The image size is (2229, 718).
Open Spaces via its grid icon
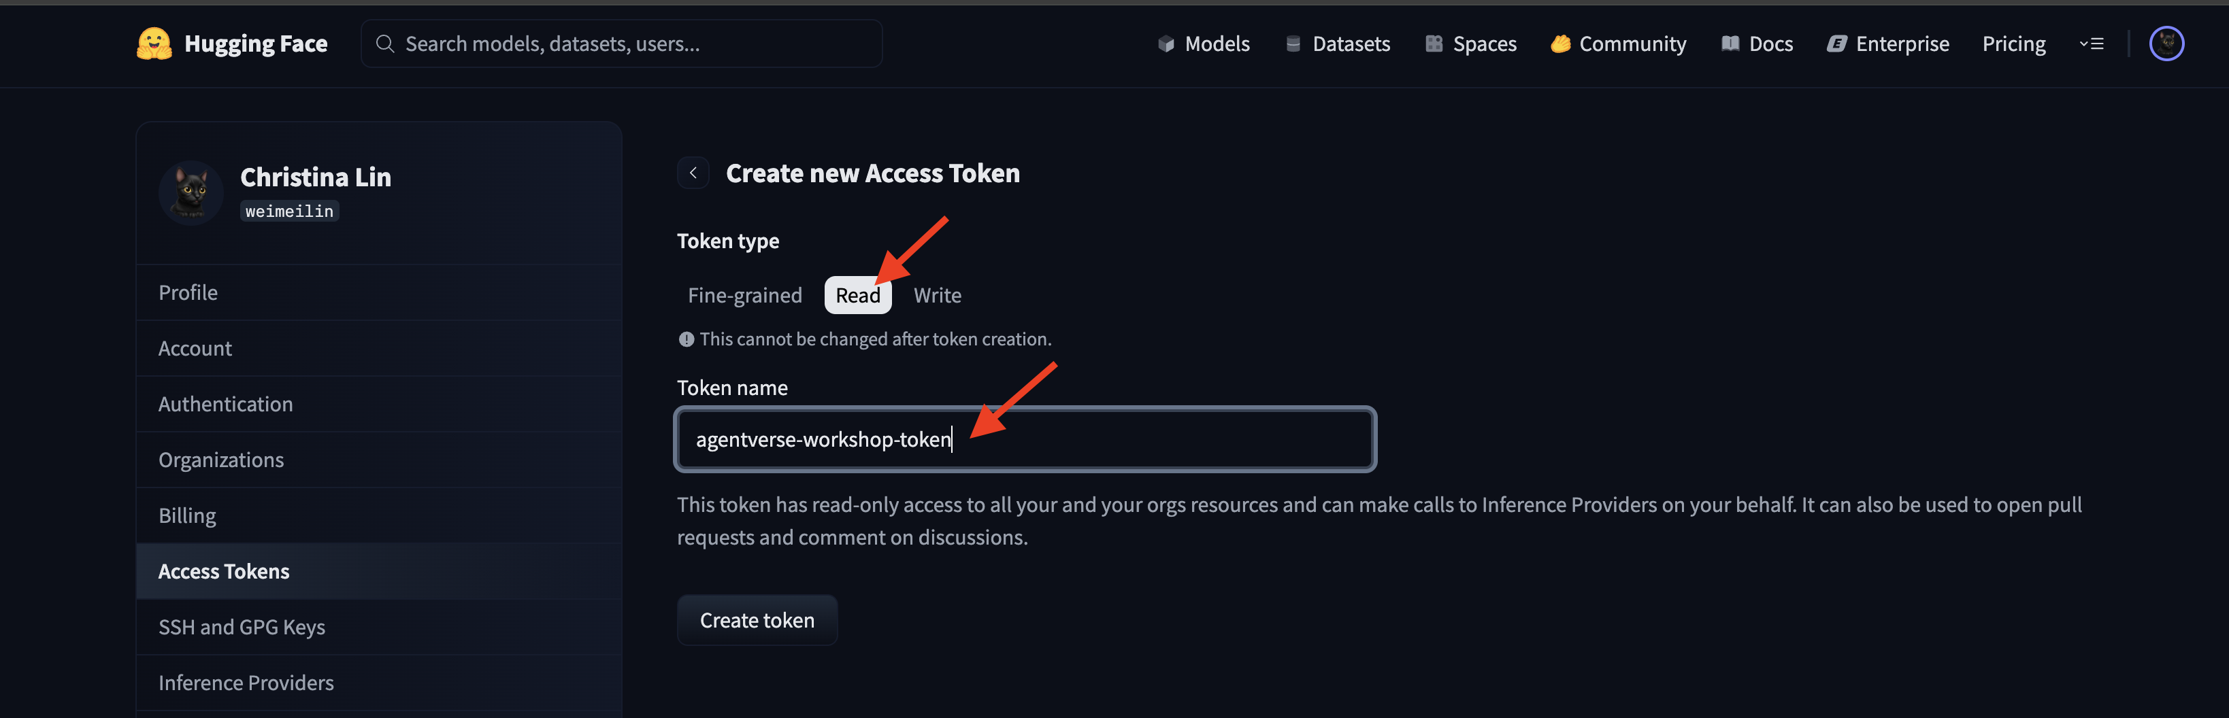tap(1434, 44)
